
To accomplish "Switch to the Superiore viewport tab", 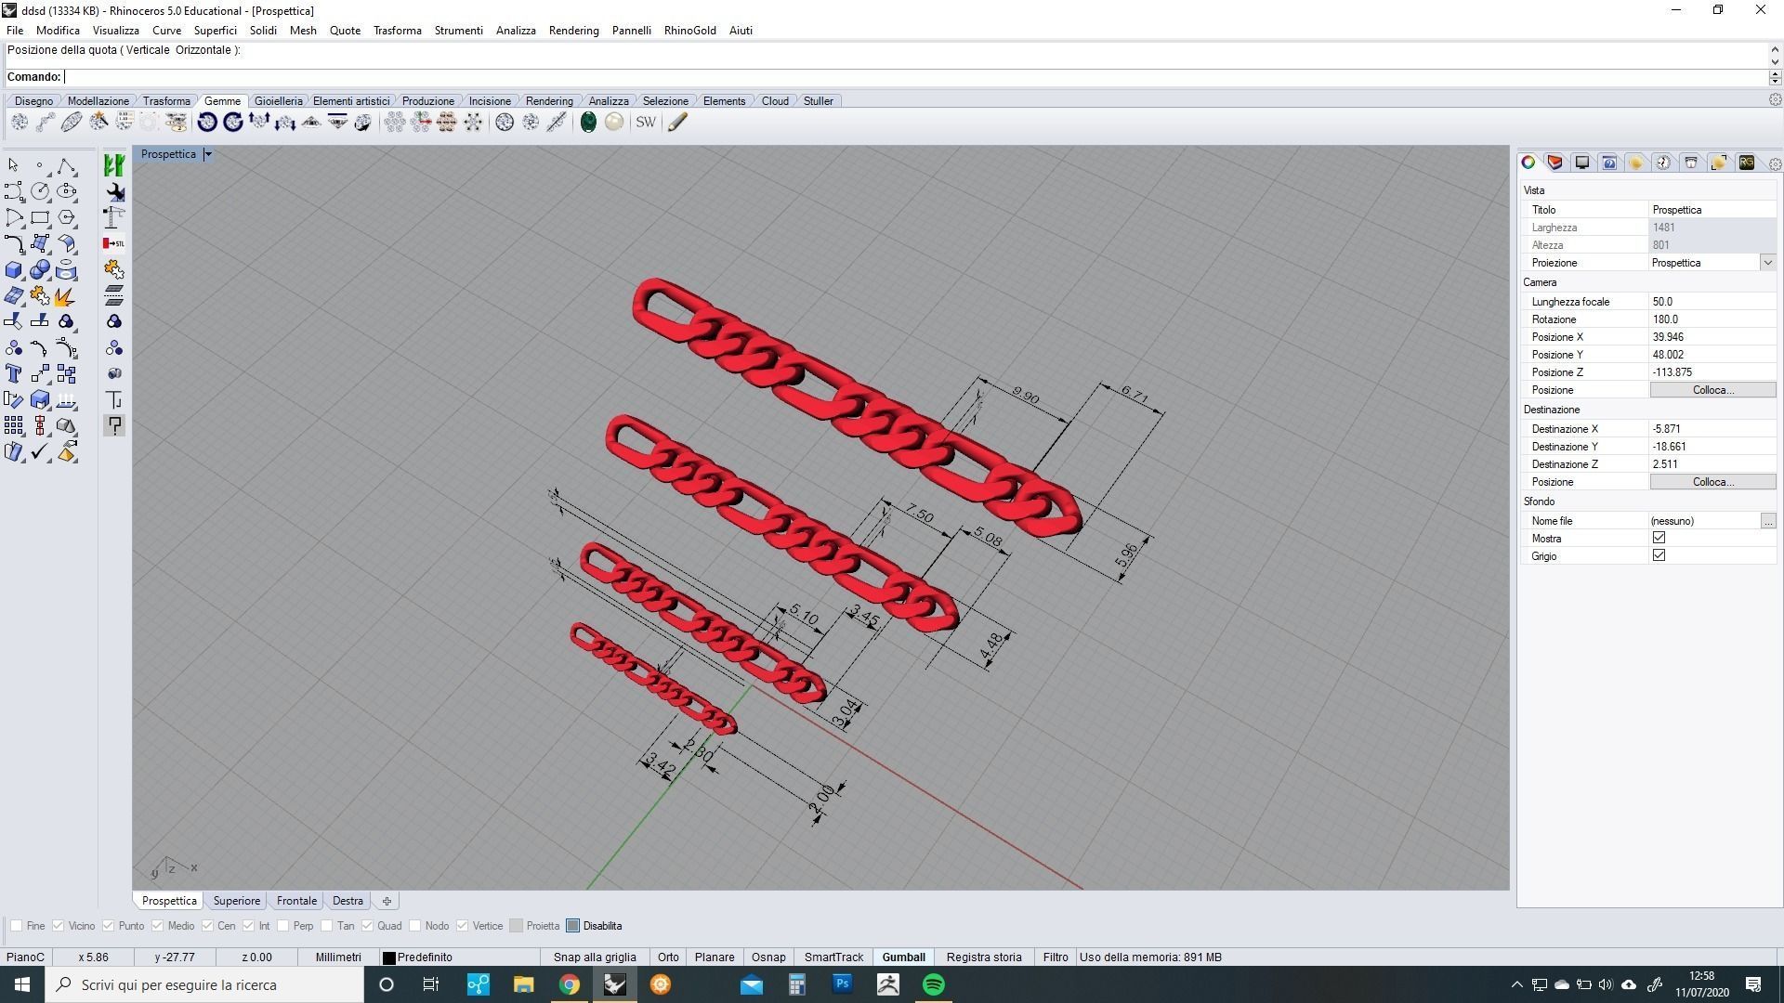I will coord(237,901).
